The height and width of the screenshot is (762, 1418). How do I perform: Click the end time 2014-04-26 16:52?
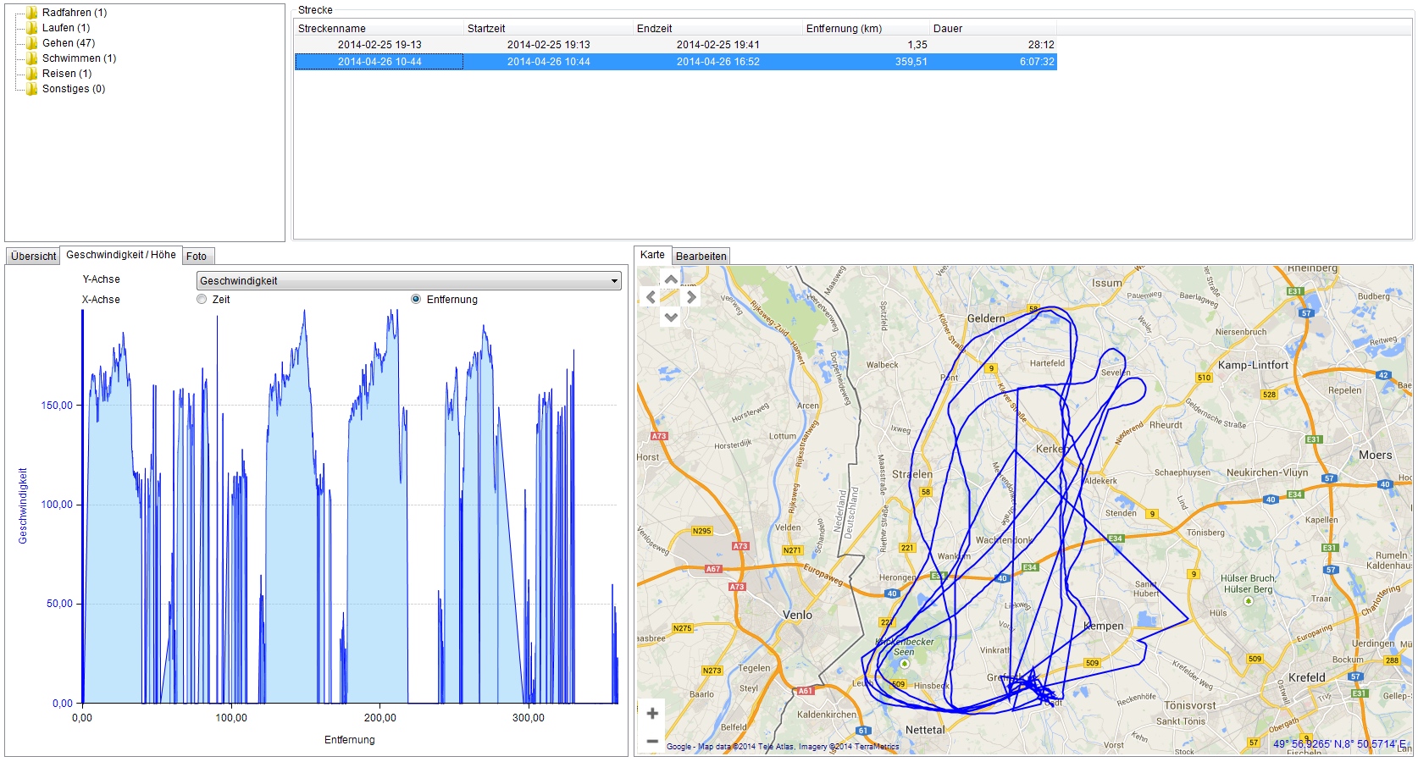point(718,62)
